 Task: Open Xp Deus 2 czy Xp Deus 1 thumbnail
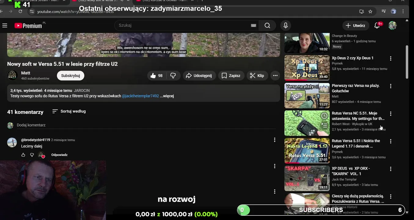point(307,68)
